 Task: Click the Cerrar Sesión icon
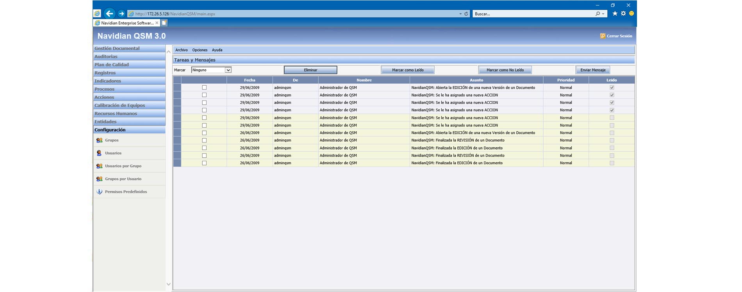coord(603,36)
